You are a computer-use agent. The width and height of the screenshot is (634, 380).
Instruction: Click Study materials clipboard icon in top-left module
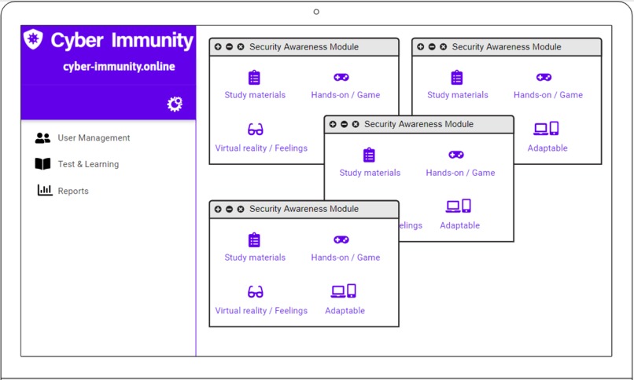pos(254,78)
